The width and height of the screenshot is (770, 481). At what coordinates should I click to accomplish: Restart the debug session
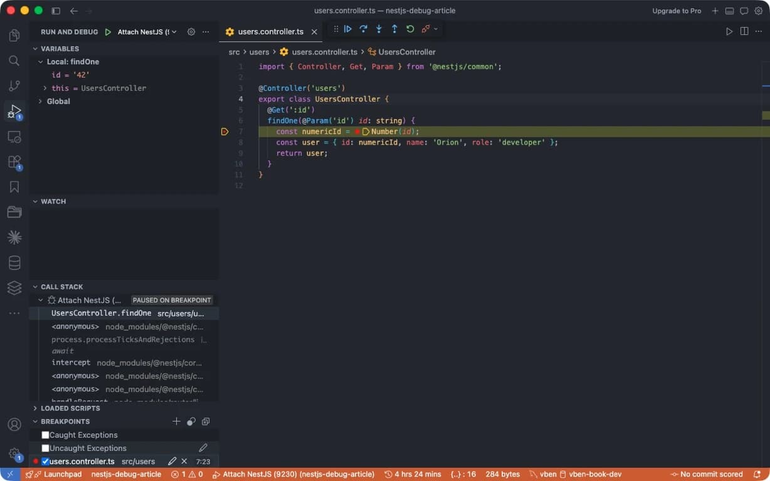coord(410,29)
